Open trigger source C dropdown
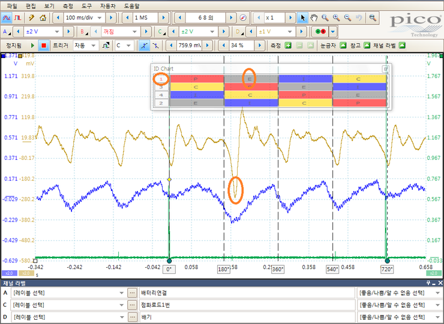 (x=128, y=46)
